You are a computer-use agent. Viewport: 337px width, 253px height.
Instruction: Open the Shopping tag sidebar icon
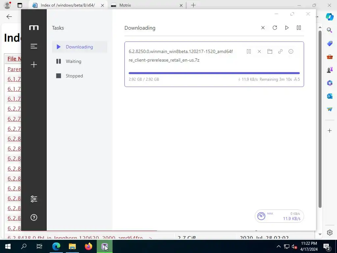329,43
